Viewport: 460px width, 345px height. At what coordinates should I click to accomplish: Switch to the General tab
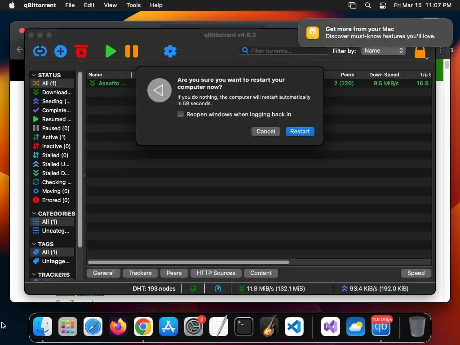pyautogui.click(x=103, y=273)
